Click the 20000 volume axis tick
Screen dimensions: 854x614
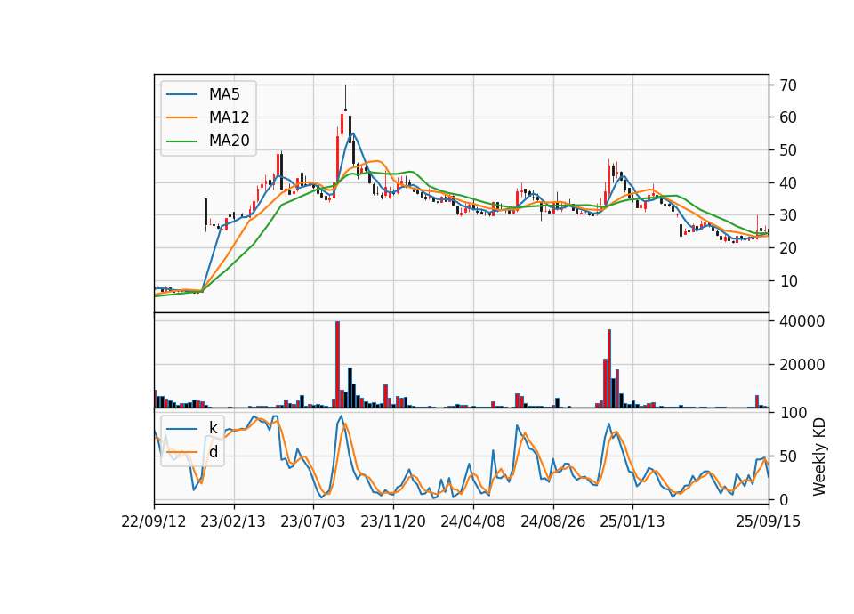(x=802, y=365)
